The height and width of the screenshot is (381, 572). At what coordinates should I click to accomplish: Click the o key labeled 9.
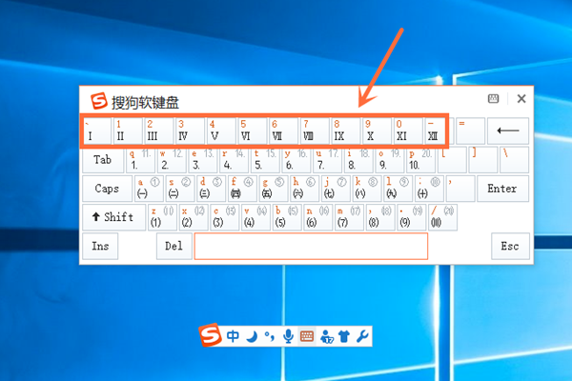pyautogui.click(x=390, y=160)
